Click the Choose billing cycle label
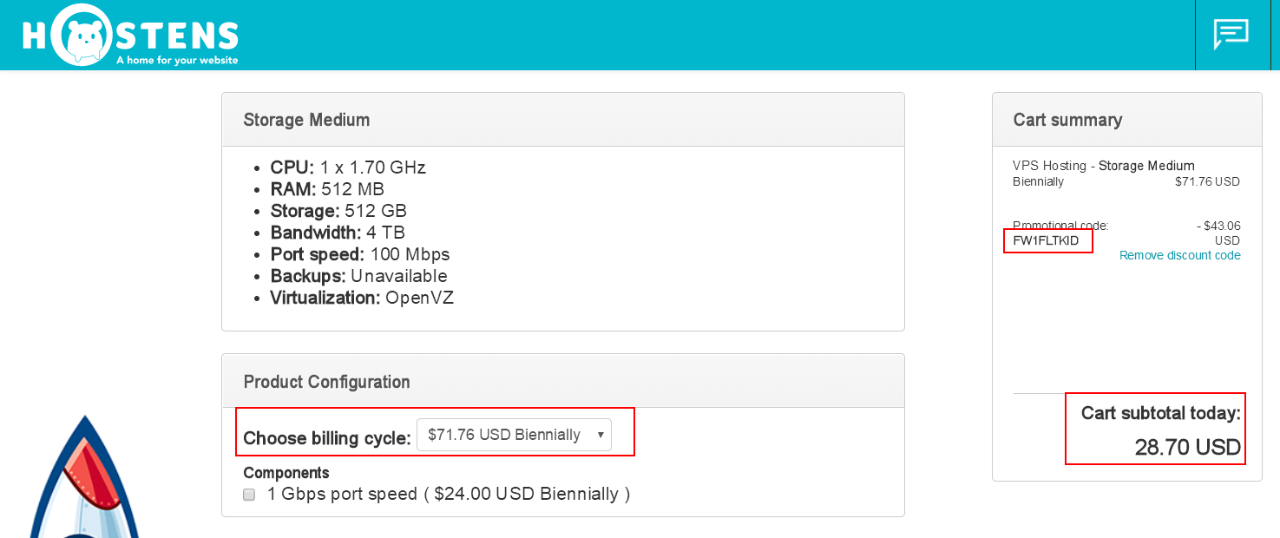The width and height of the screenshot is (1280, 538). 327,438
